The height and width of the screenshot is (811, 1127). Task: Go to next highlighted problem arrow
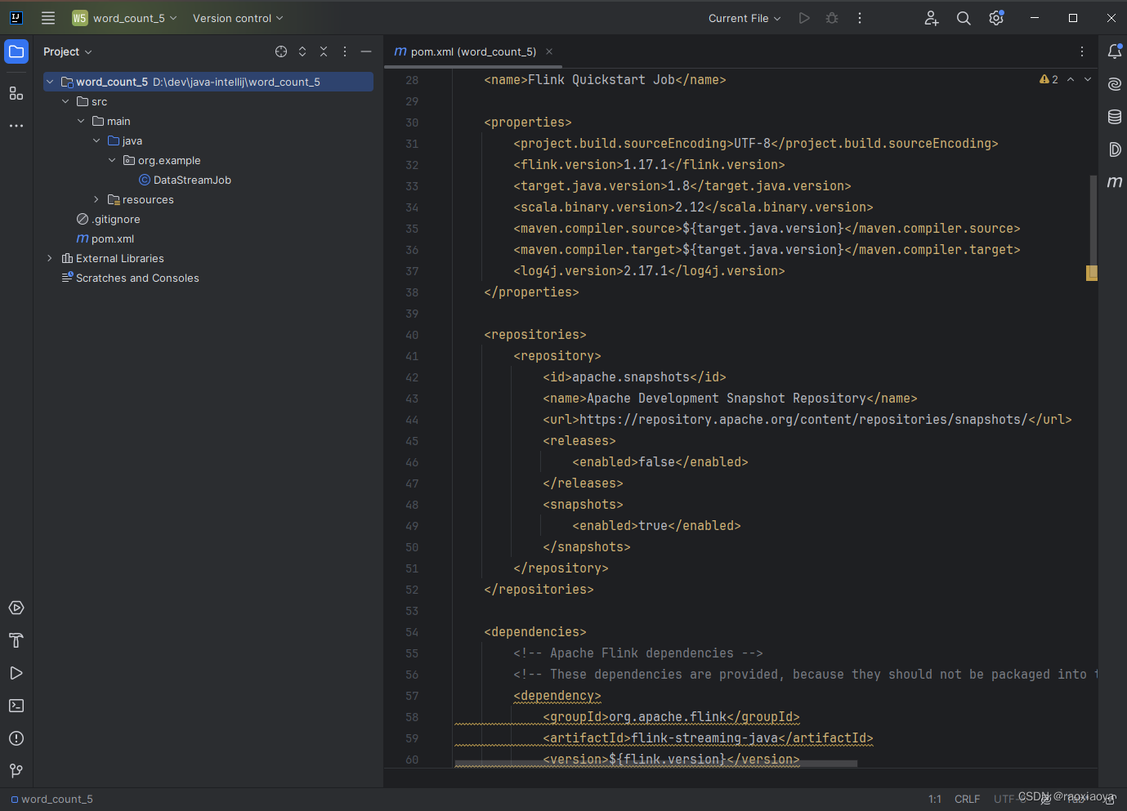[1088, 79]
